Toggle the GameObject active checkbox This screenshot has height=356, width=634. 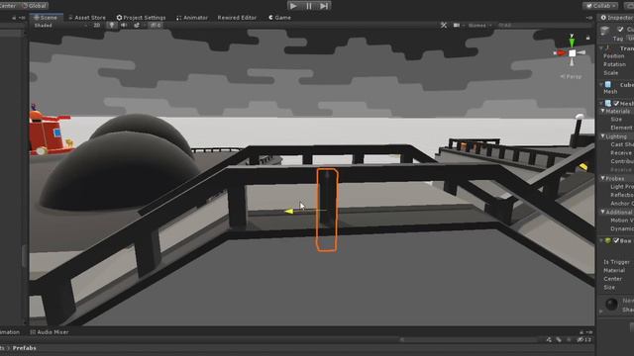tap(620, 29)
